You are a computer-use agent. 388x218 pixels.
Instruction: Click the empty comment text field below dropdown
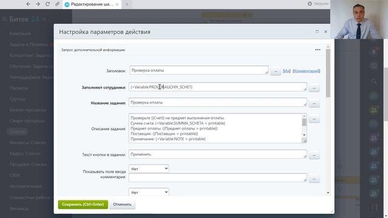(218, 177)
